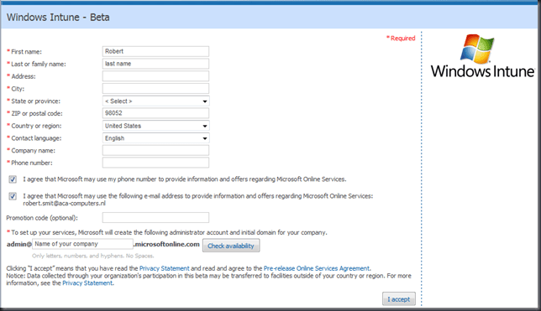Open the Pre-release Online Services Agreement link
Image resolution: width=541 pixels, height=311 pixels.
tap(317, 268)
